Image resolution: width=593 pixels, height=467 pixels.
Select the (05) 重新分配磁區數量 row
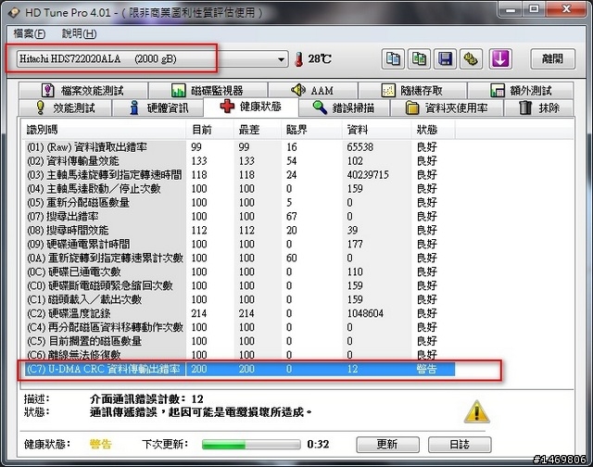pos(240,202)
